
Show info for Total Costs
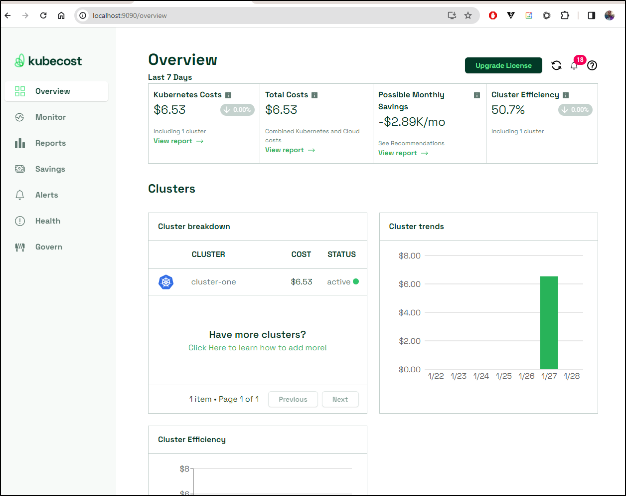314,95
